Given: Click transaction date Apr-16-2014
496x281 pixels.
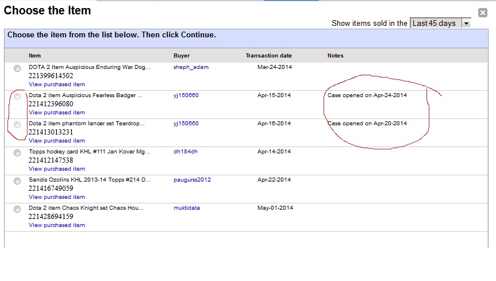Looking at the screenshot, I should [x=274, y=124].
